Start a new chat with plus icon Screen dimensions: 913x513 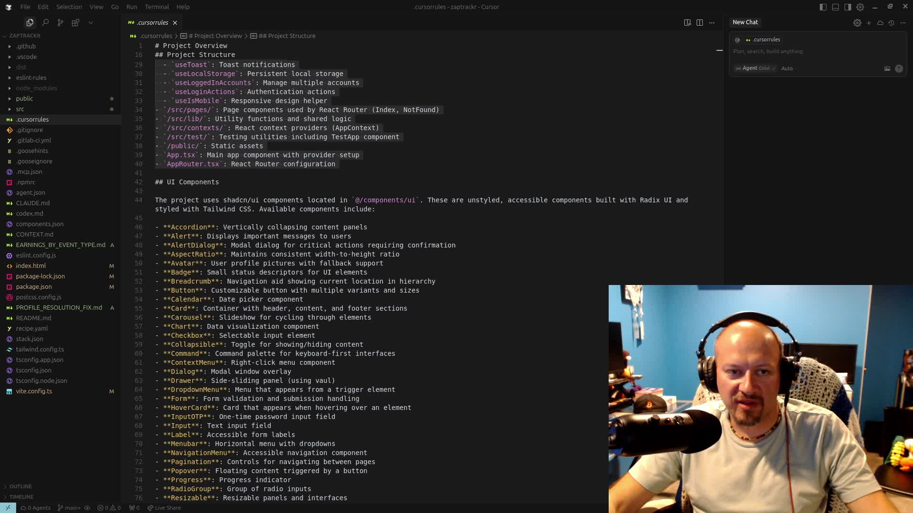[x=869, y=22]
